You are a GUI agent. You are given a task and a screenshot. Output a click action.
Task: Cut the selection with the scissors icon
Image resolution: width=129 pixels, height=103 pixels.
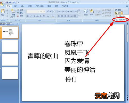(7, 10)
